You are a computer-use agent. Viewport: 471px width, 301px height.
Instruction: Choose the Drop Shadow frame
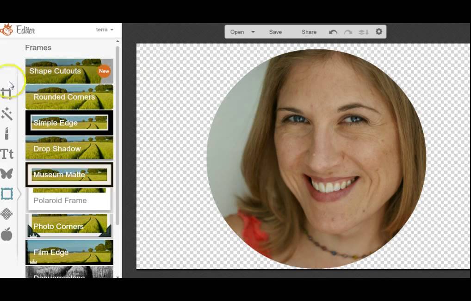click(x=69, y=148)
